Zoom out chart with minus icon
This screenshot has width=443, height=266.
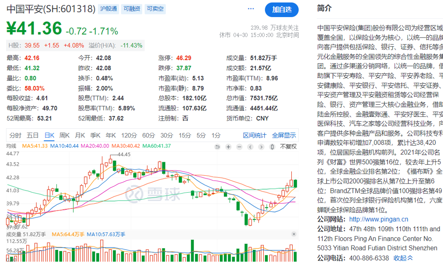click(x=239, y=147)
